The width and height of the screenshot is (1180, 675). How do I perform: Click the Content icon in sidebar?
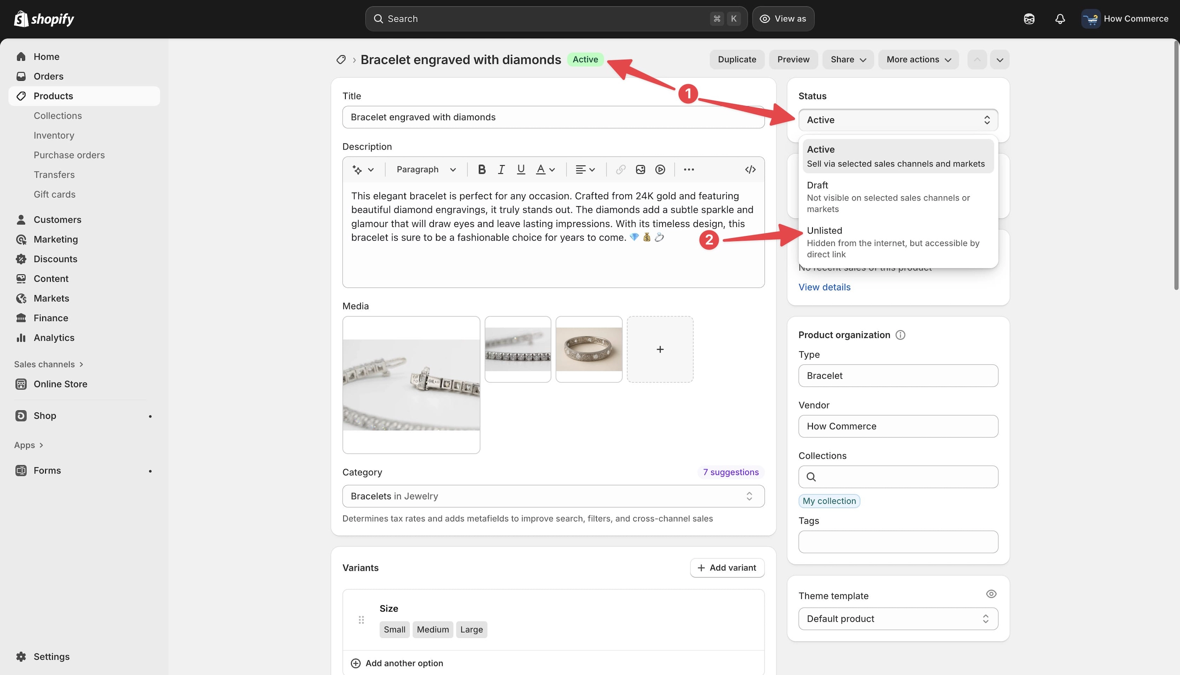[21, 279]
